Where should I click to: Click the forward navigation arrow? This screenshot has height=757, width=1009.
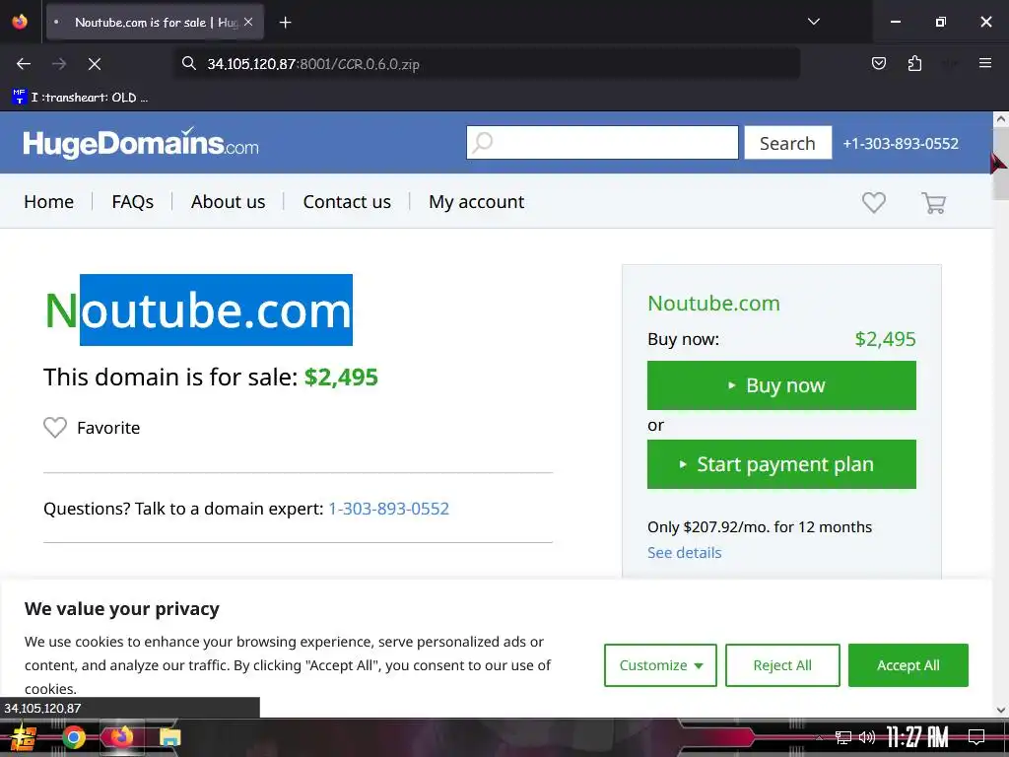click(x=59, y=64)
